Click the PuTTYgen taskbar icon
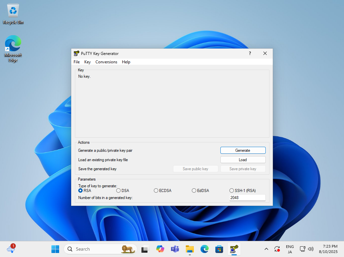Image resolution: width=344 pixels, height=257 pixels. [234, 249]
